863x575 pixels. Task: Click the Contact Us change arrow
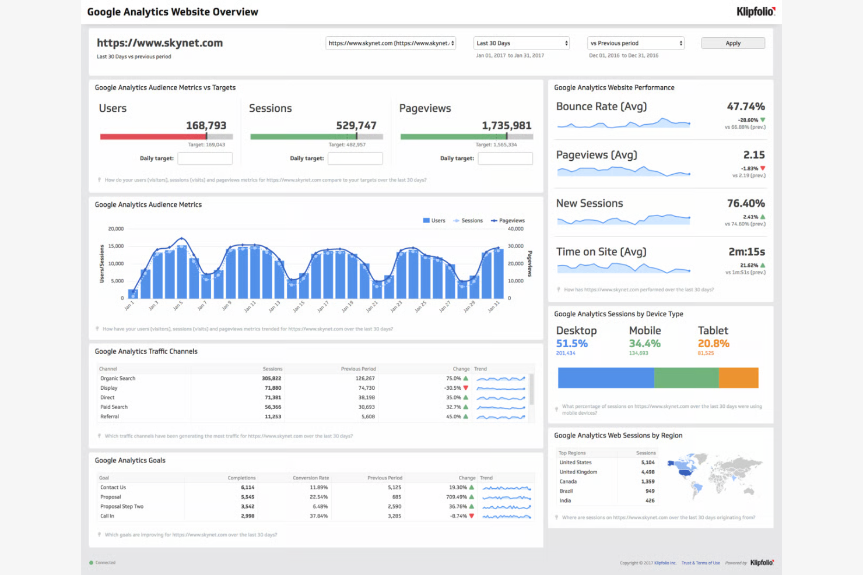point(471,488)
